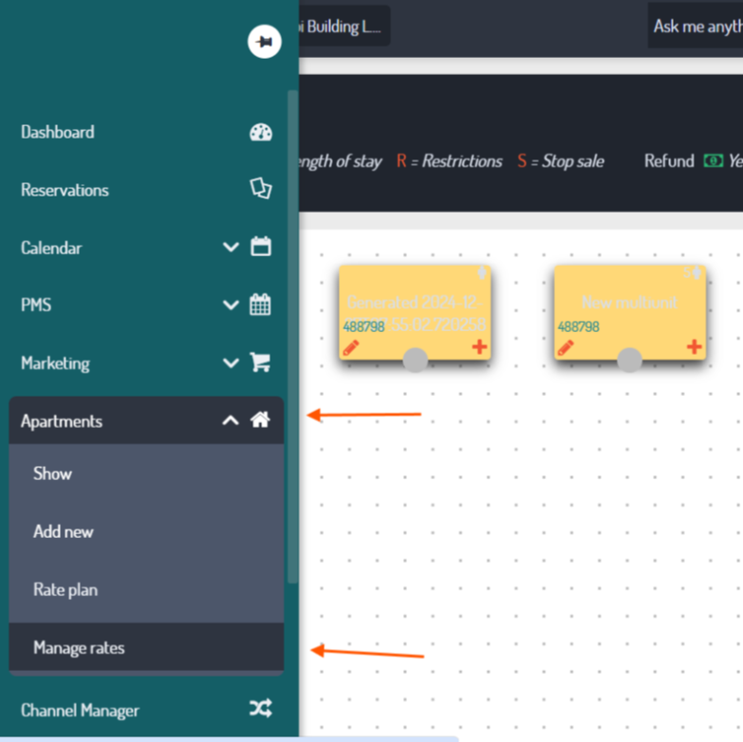Screen dimensions: 743x742
Task: Click 488798 ID on Generated card
Action: click(x=364, y=326)
